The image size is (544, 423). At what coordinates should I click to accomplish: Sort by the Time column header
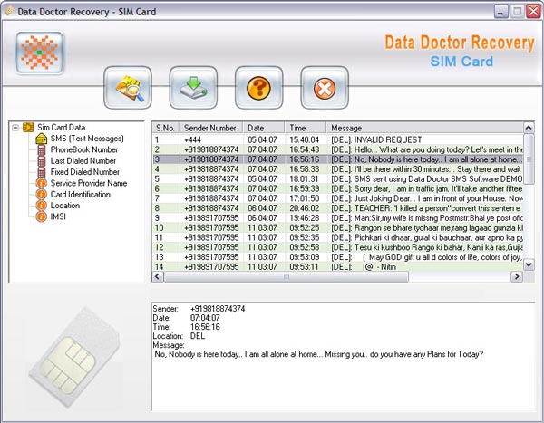coord(306,128)
